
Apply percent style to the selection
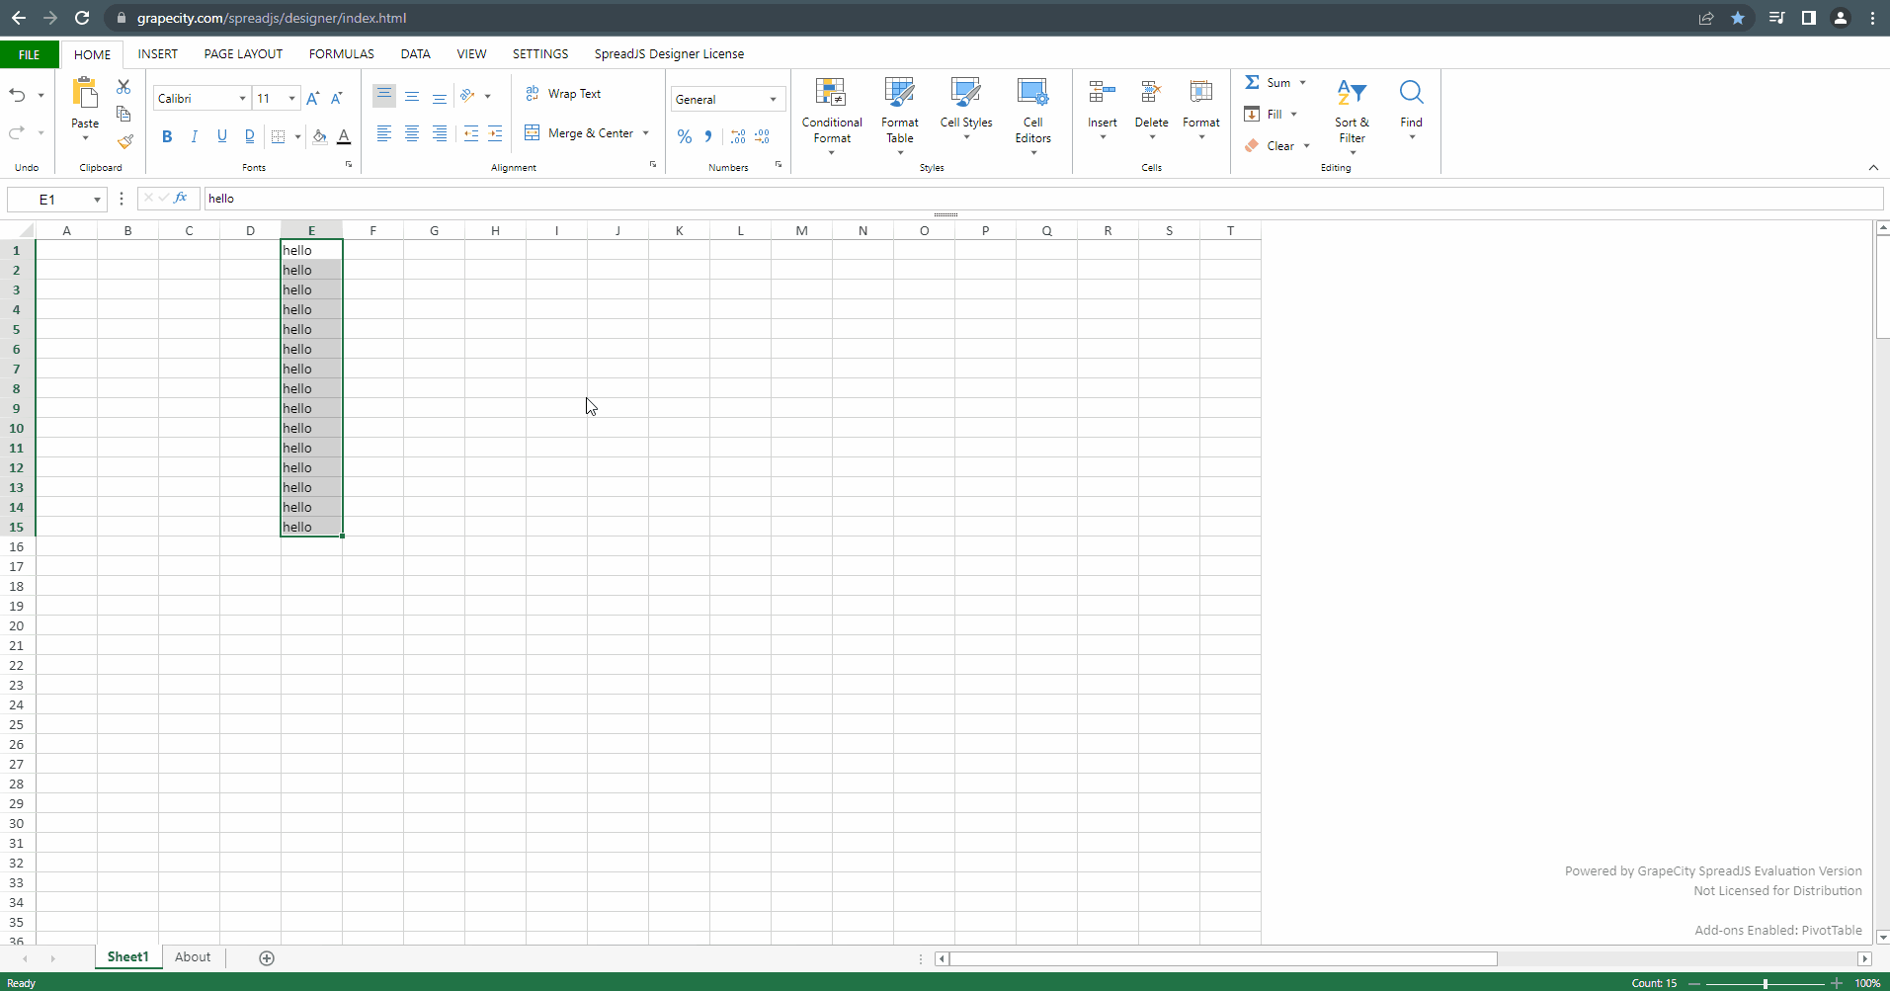(685, 136)
